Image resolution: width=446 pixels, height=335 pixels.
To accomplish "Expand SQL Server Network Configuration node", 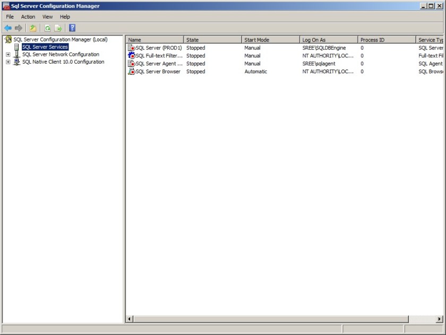I will click(x=8, y=55).
